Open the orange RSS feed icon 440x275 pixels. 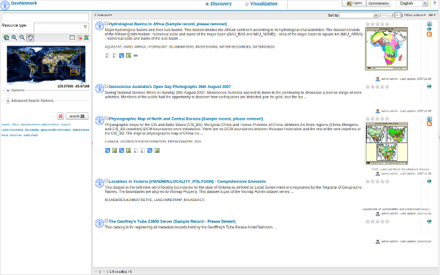pos(429,35)
